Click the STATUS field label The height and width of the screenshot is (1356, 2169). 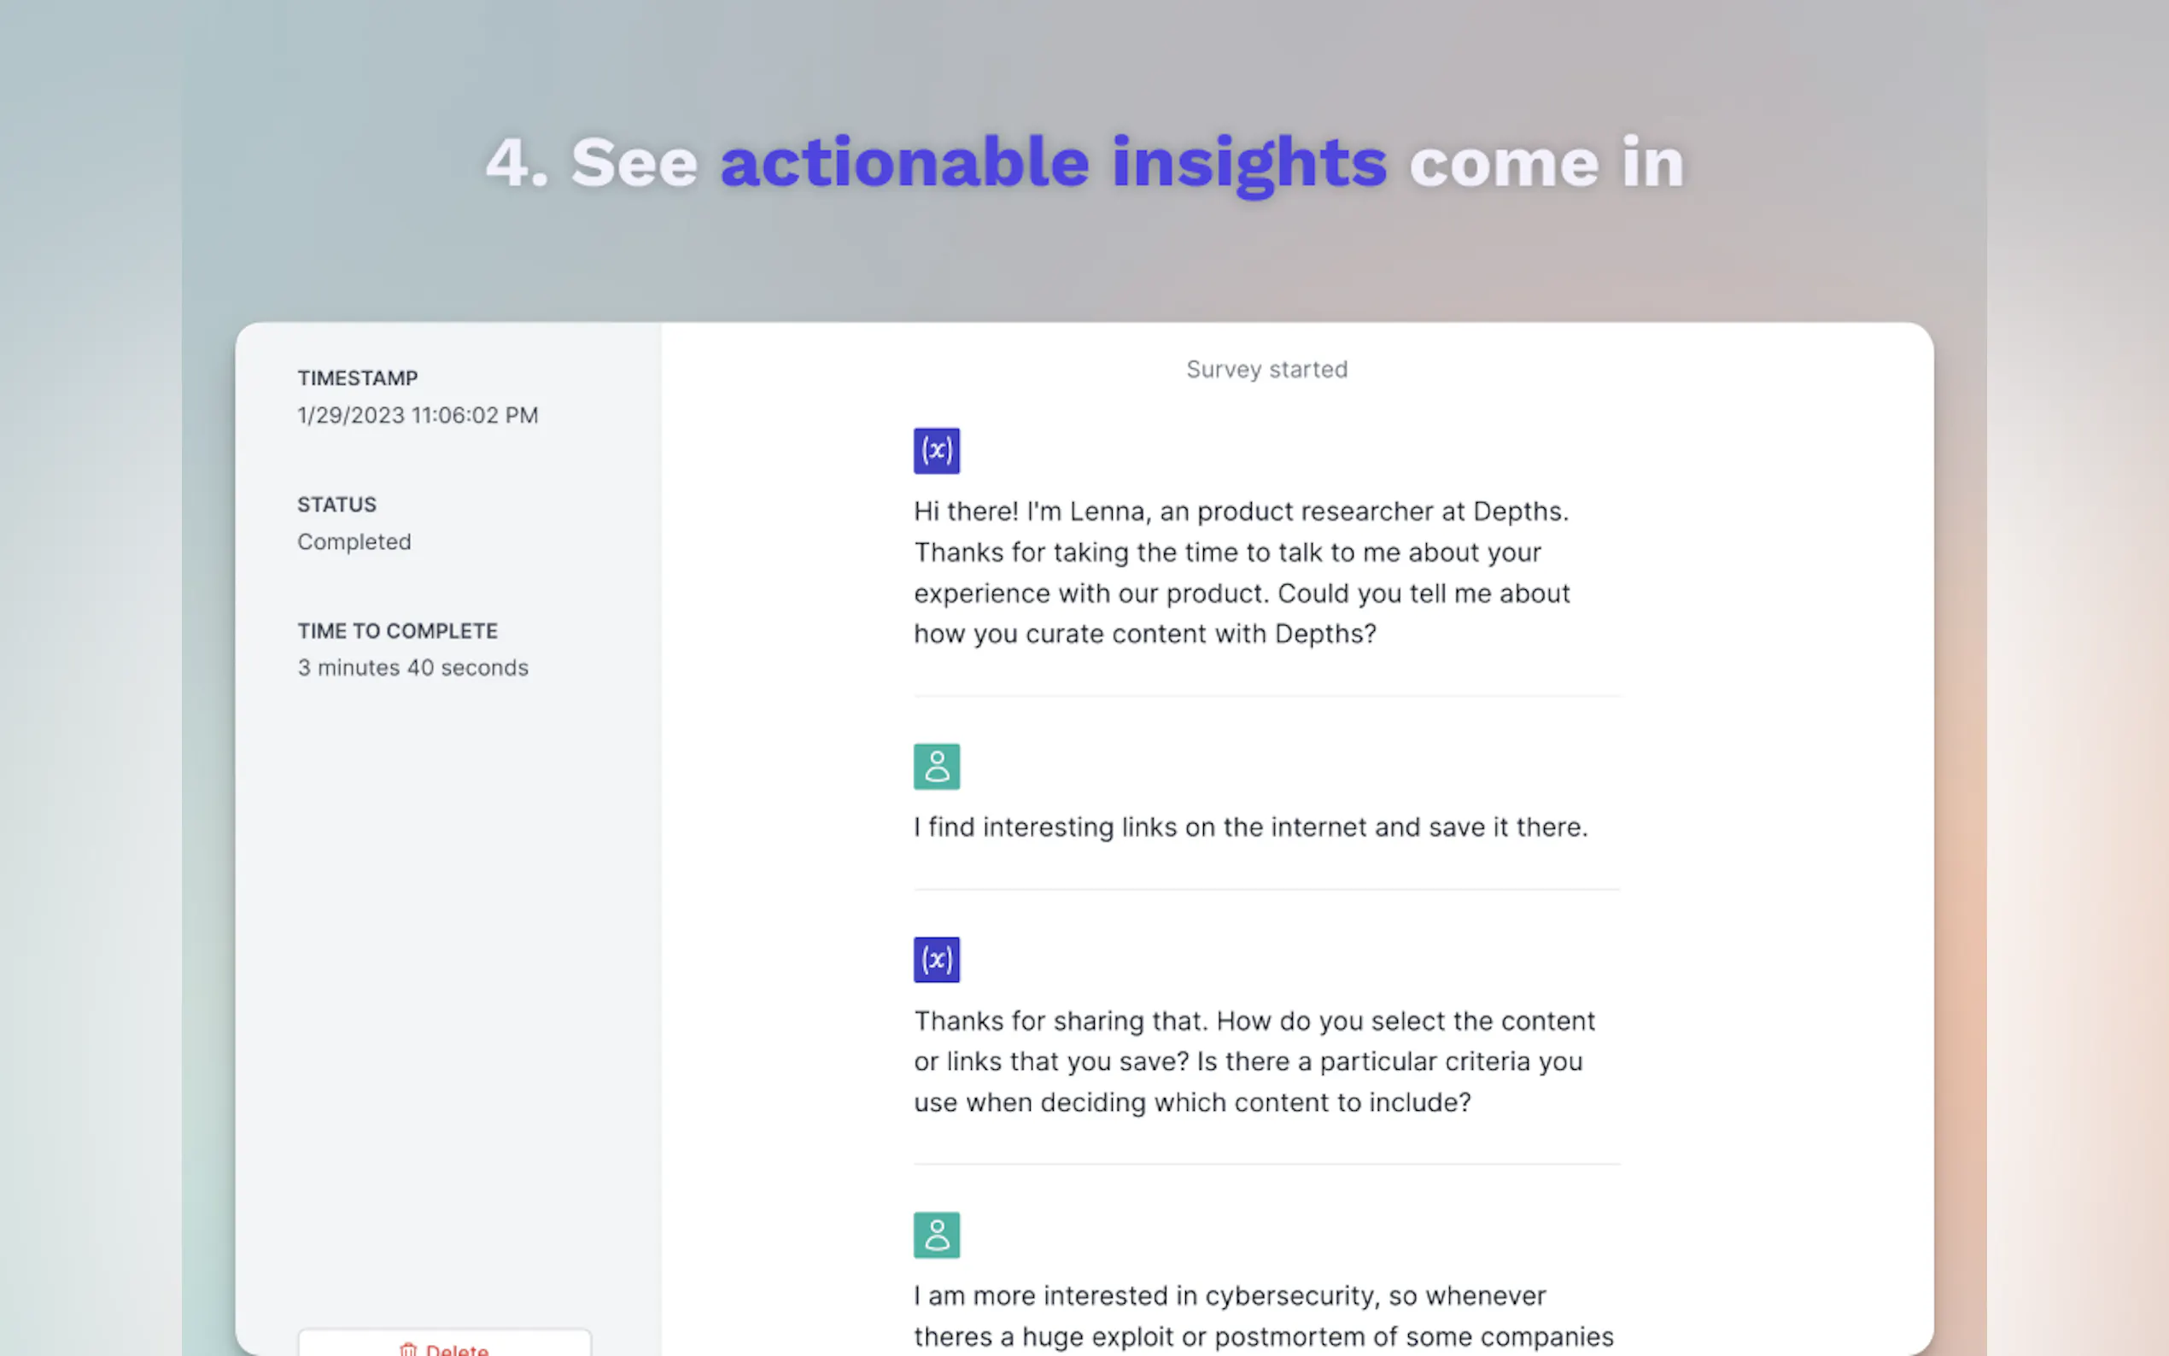337,505
